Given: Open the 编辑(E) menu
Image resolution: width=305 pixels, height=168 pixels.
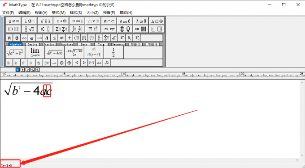Looking at the screenshot, I should point(25,13).
